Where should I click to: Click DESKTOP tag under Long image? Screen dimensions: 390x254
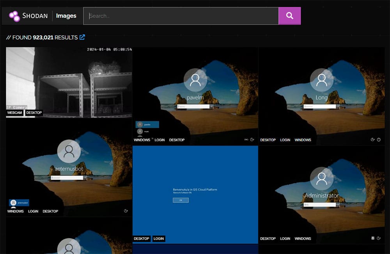point(268,140)
